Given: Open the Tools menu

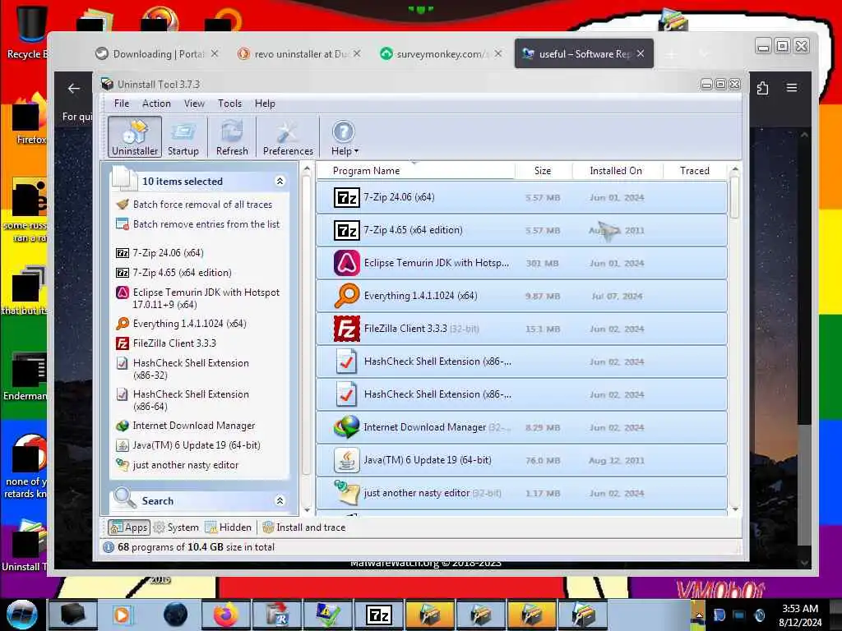Looking at the screenshot, I should pos(229,104).
